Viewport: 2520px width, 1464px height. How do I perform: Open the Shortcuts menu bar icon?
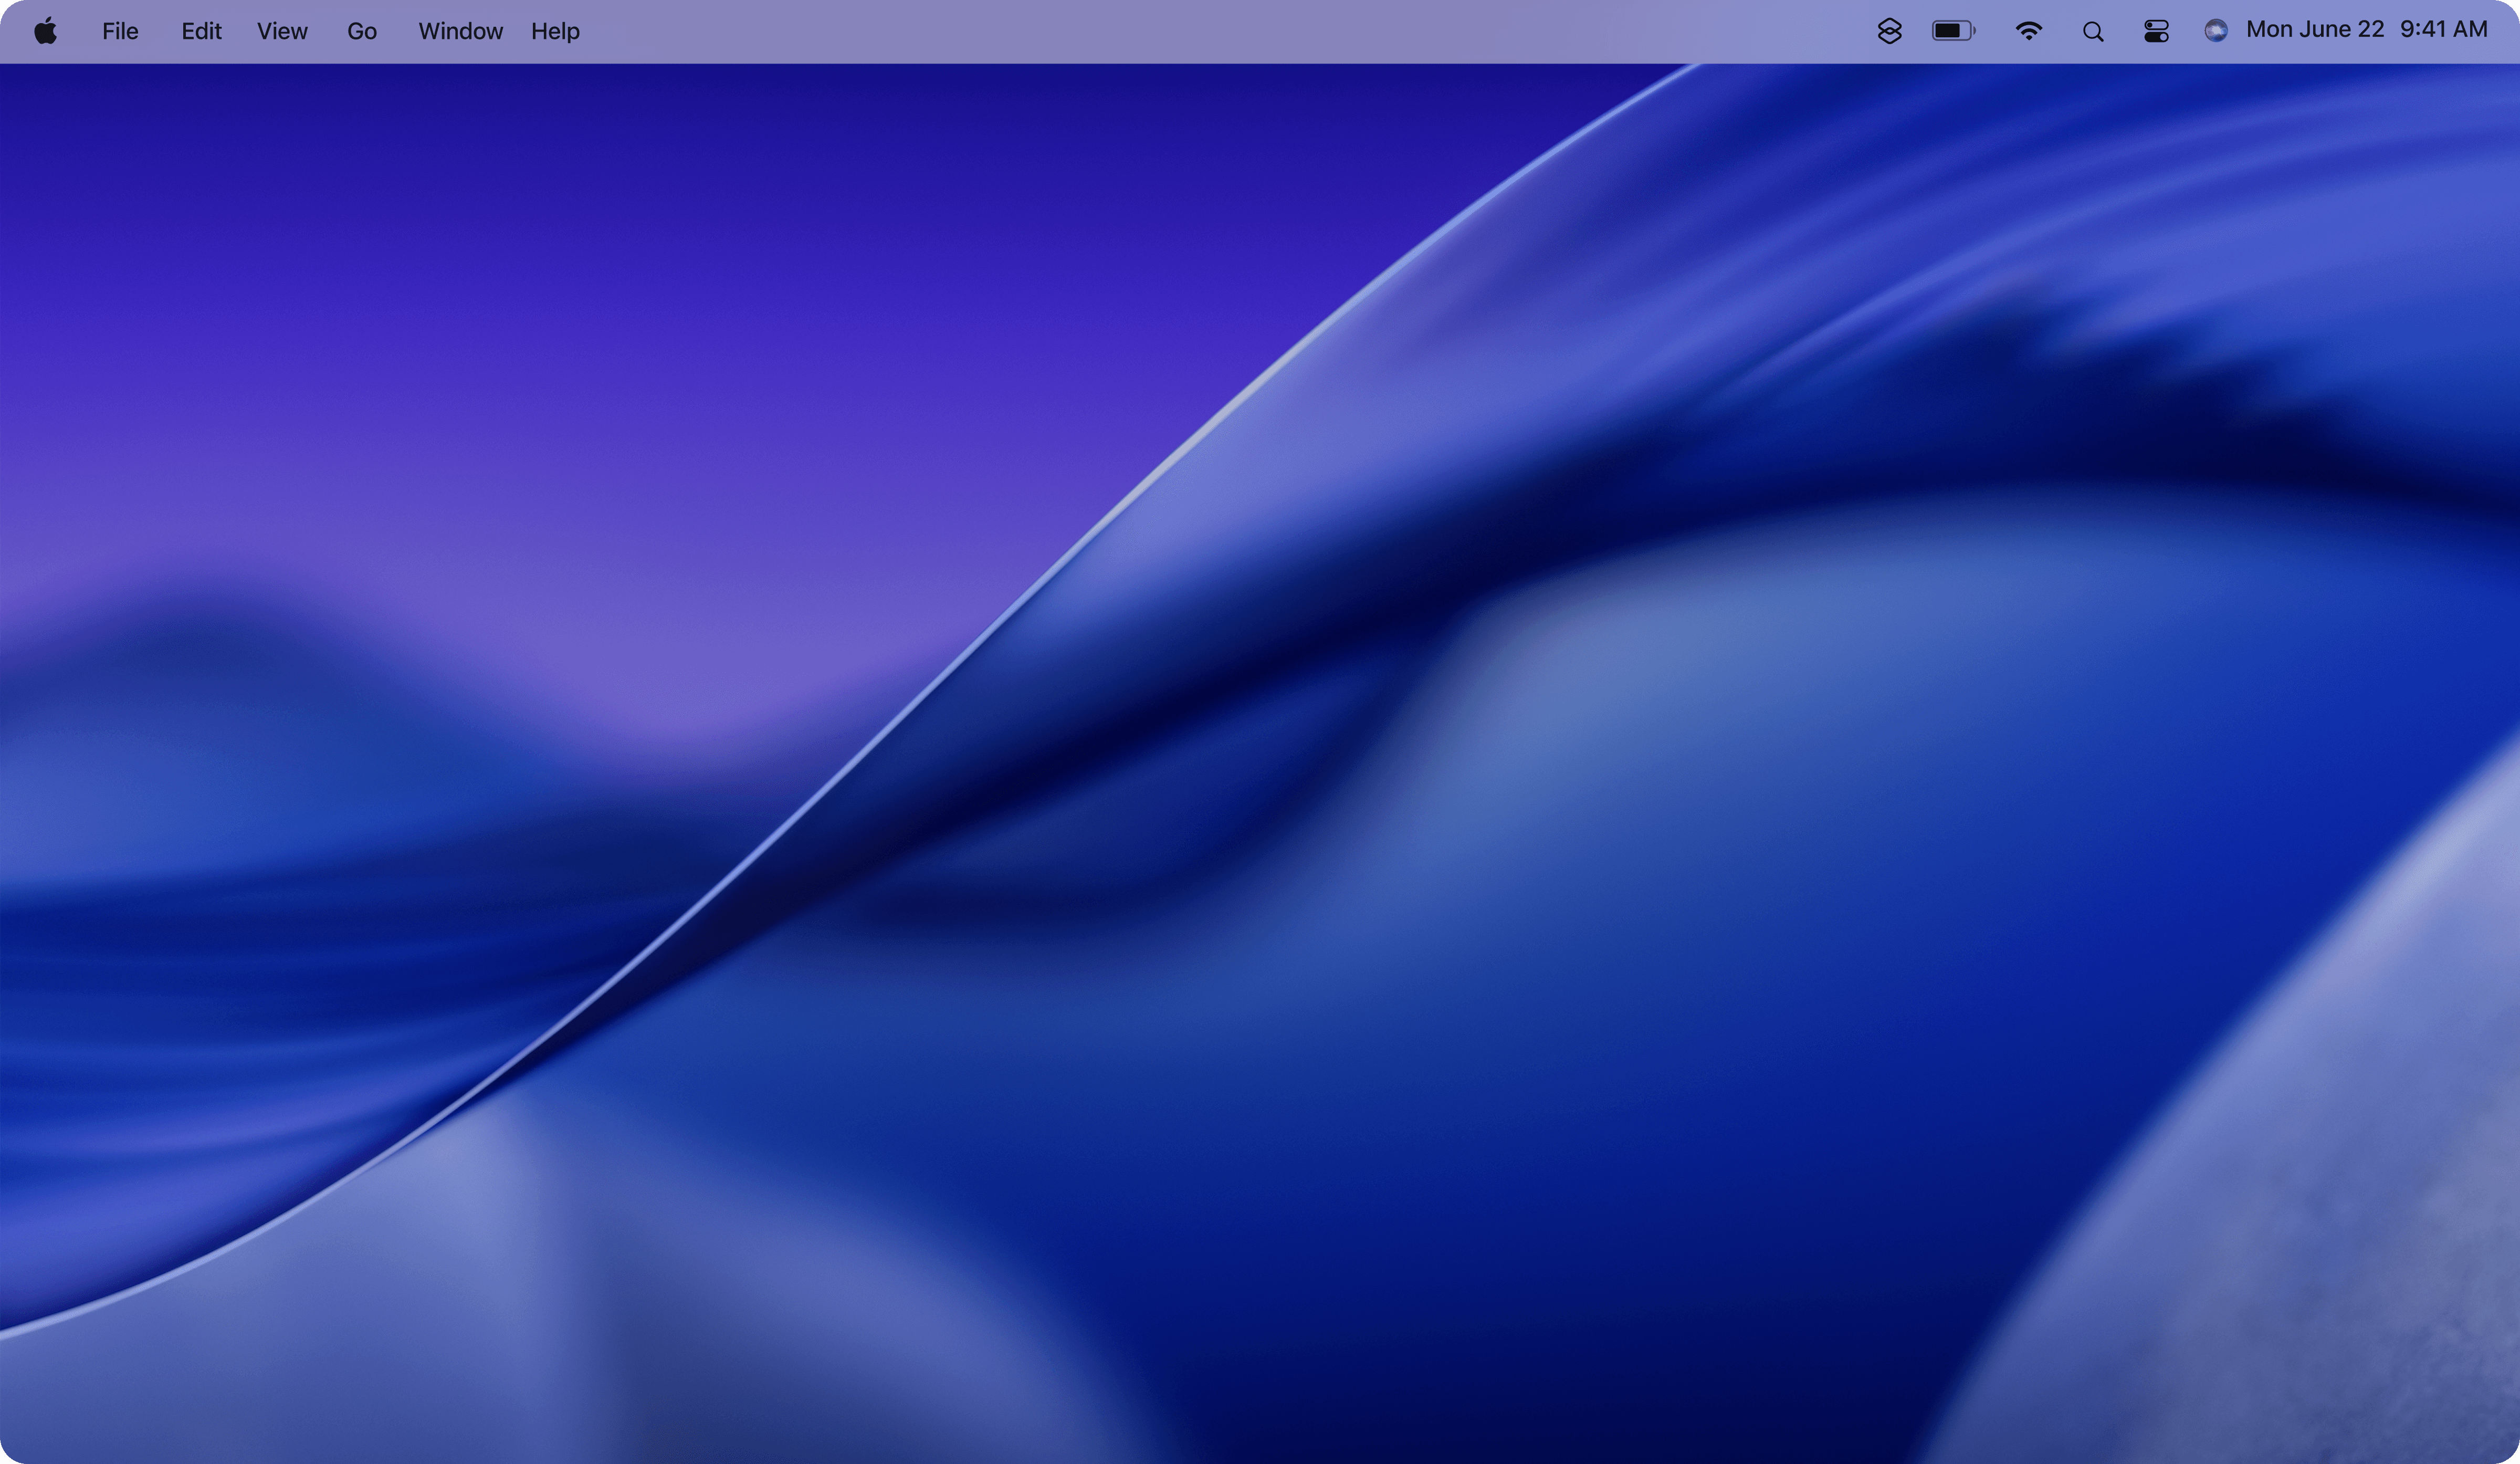(1889, 31)
